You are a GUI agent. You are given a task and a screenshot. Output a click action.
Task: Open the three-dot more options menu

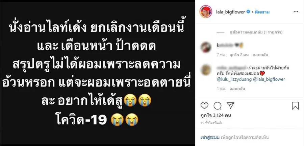point(296,12)
